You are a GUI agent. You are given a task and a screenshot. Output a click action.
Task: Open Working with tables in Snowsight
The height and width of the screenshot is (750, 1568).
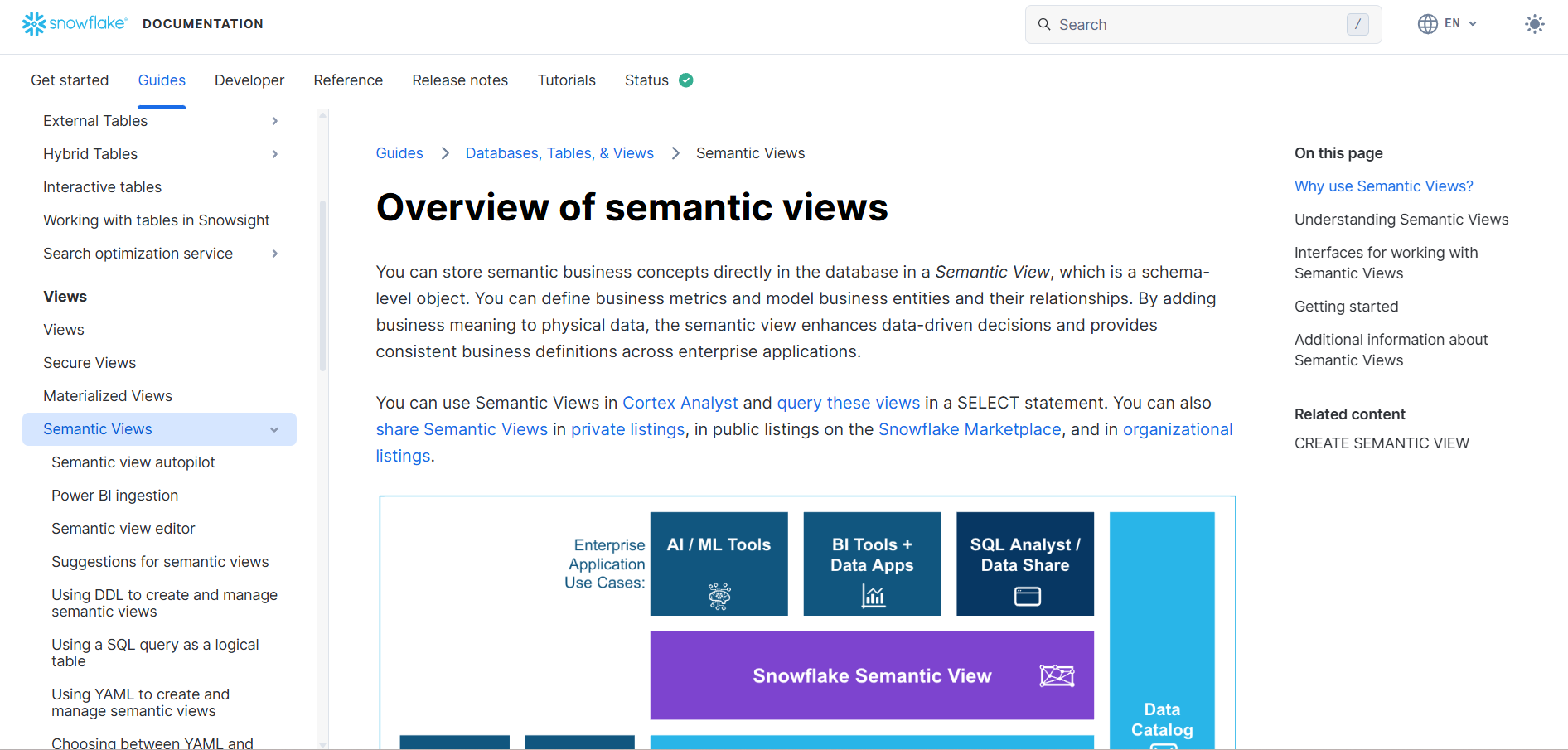pos(157,220)
